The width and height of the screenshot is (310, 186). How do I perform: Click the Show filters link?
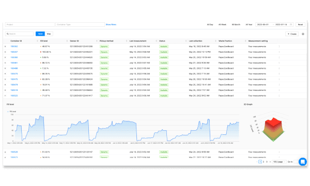[x=111, y=24]
